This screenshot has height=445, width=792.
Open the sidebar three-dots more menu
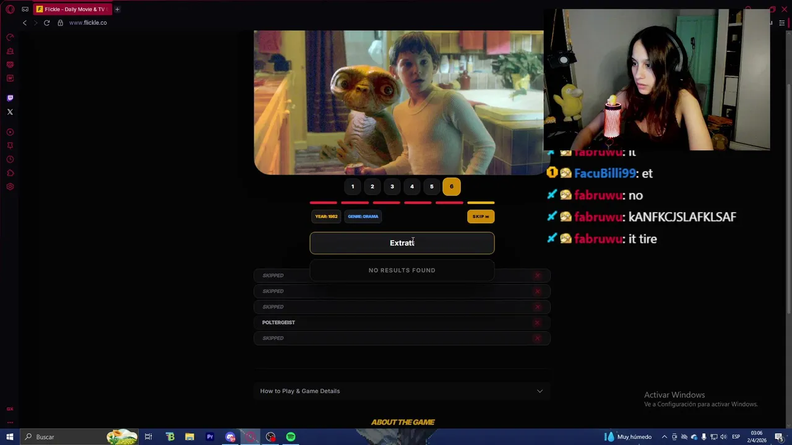(10, 422)
